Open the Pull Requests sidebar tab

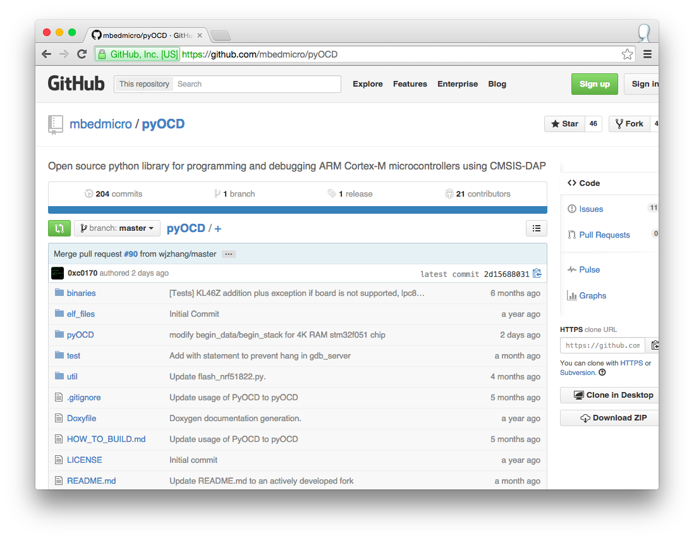[604, 235]
